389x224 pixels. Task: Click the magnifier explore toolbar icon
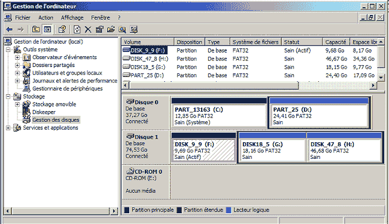[x=122, y=29]
